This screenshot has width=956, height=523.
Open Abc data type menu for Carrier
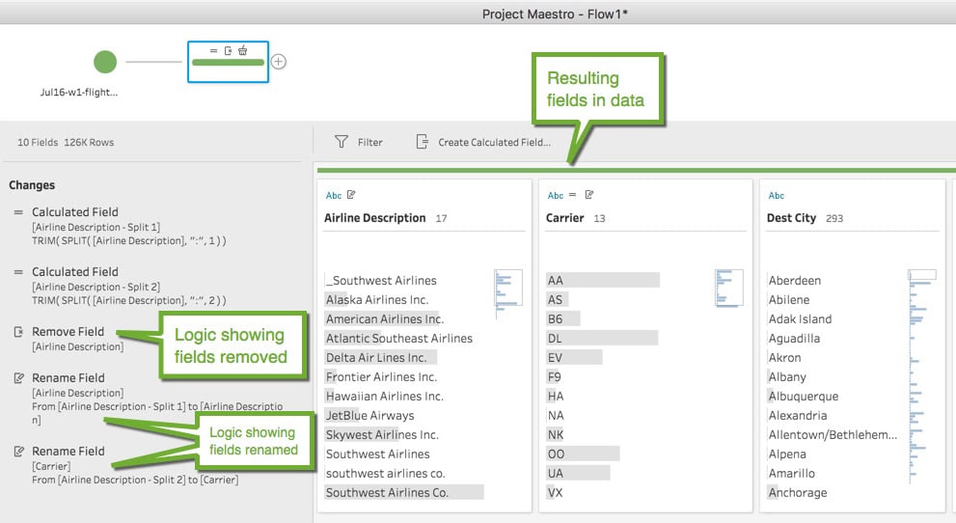click(x=555, y=196)
